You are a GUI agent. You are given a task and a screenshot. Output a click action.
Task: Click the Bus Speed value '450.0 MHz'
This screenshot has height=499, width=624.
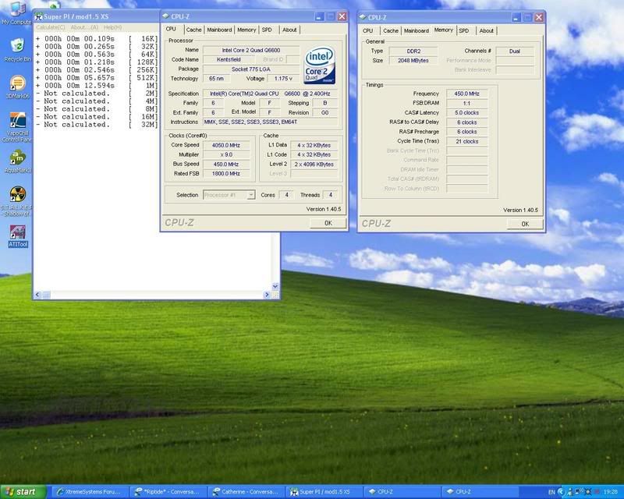pyautogui.click(x=226, y=165)
